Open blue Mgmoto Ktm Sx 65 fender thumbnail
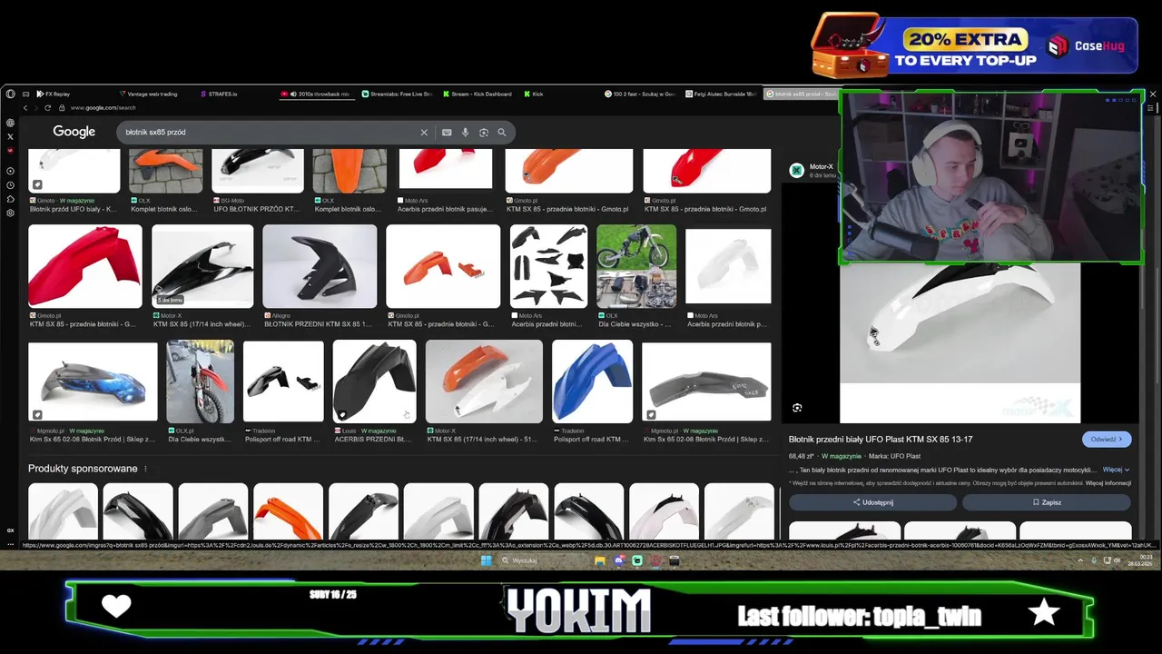 point(93,381)
